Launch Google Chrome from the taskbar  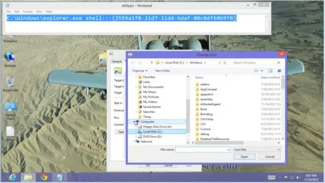pyautogui.click(x=44, y=177)
